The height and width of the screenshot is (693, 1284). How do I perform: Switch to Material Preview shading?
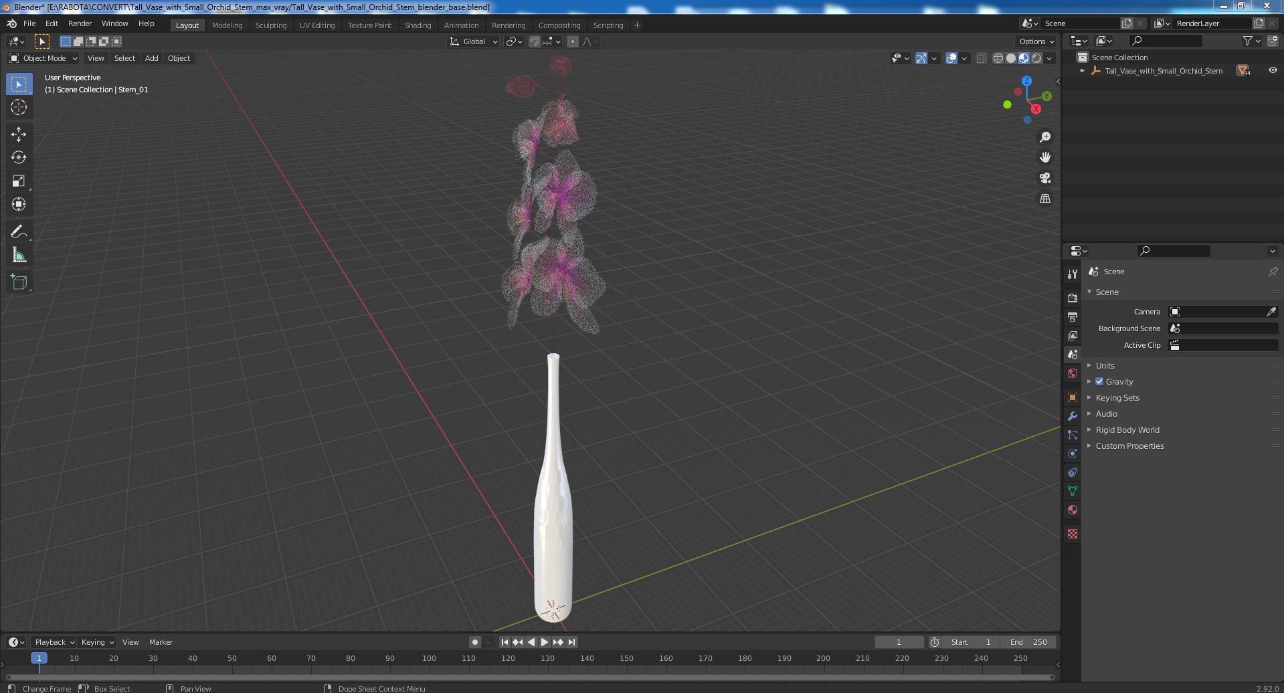point(1024,58)
